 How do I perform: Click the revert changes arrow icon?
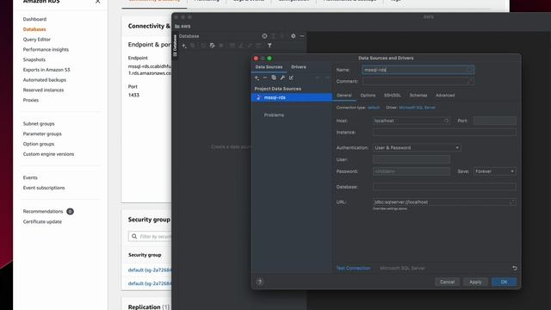pyautogui.click(x=515, y=268)
